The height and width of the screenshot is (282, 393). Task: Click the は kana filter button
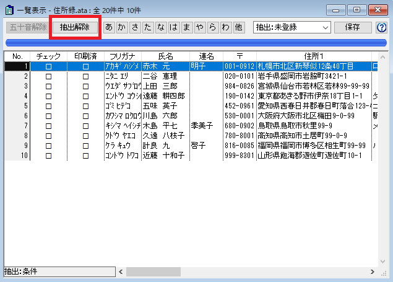pos(173,27)
